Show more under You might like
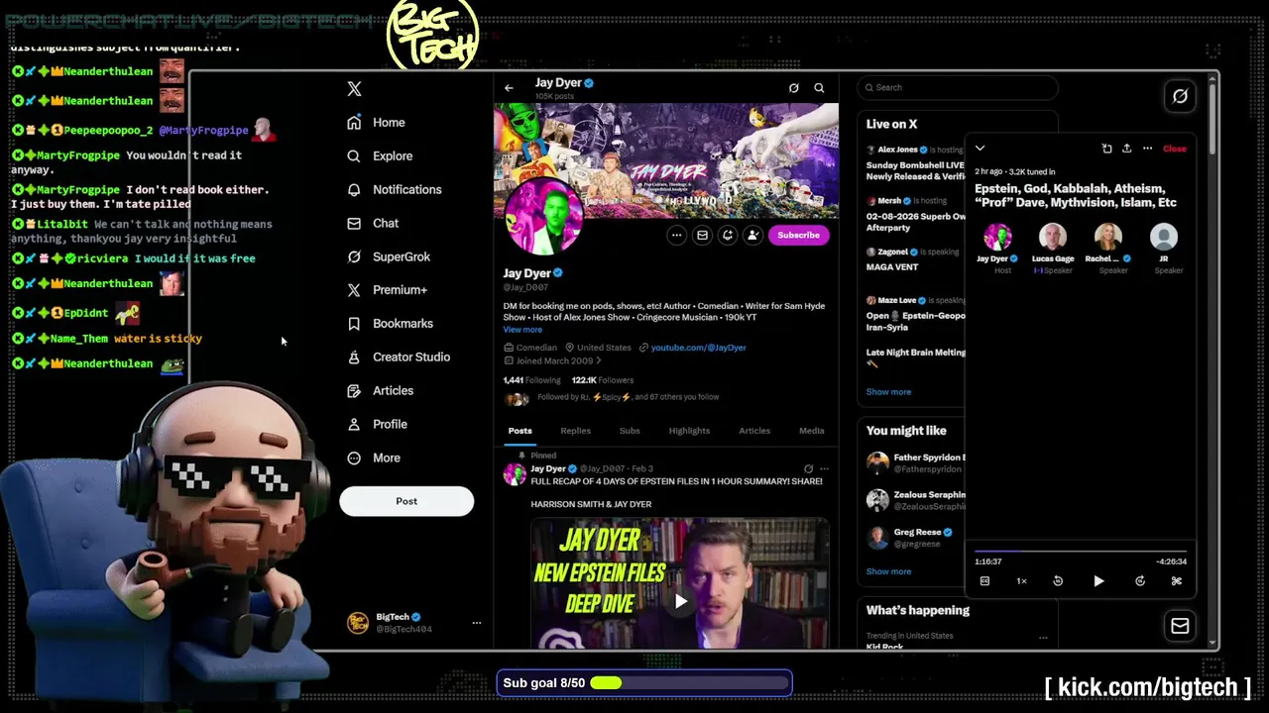Screen dimensions: 1269x713 click(x=888, y=571)
